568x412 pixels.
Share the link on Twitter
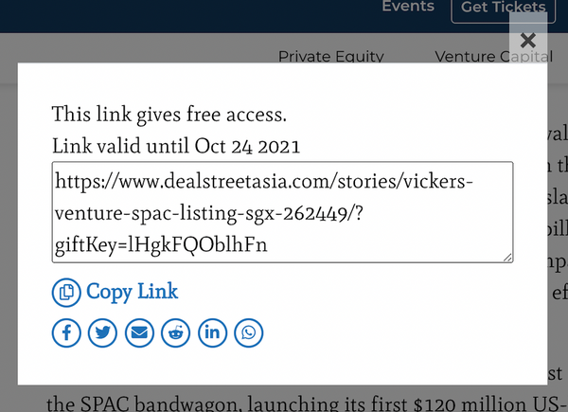(102, 332)
